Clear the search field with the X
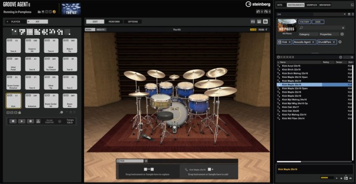Viewport: 356px width, 184px height. [x=343, y=28]
